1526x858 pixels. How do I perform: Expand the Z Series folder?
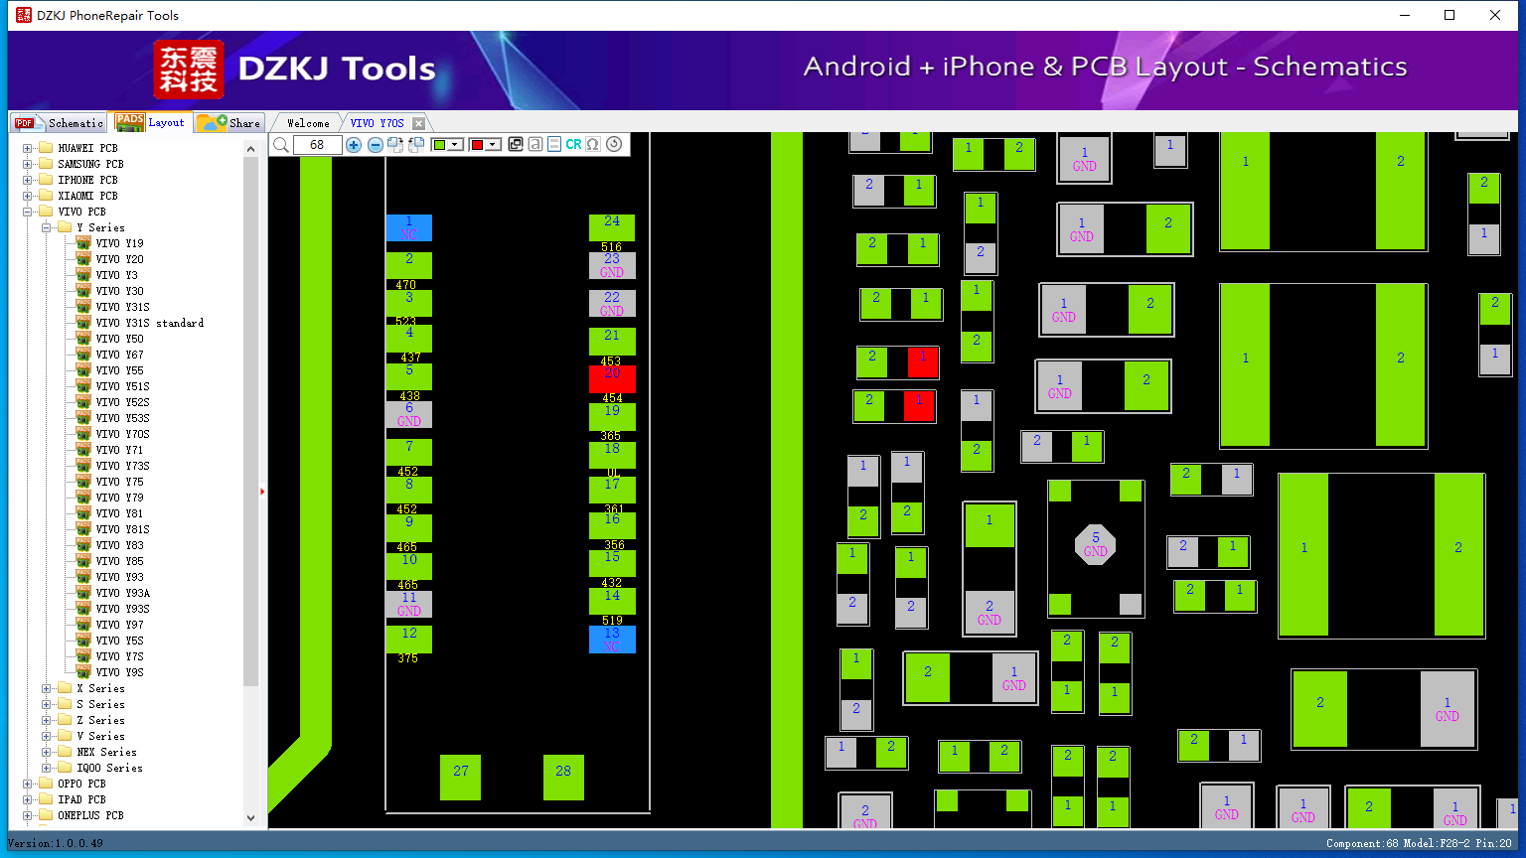(47, 720)
